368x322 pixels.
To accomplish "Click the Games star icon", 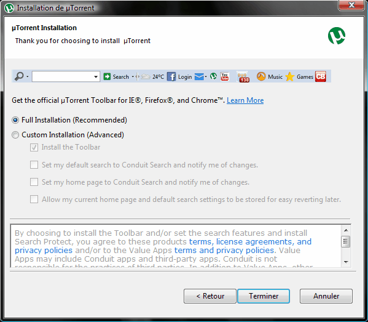I will point(290,77).
